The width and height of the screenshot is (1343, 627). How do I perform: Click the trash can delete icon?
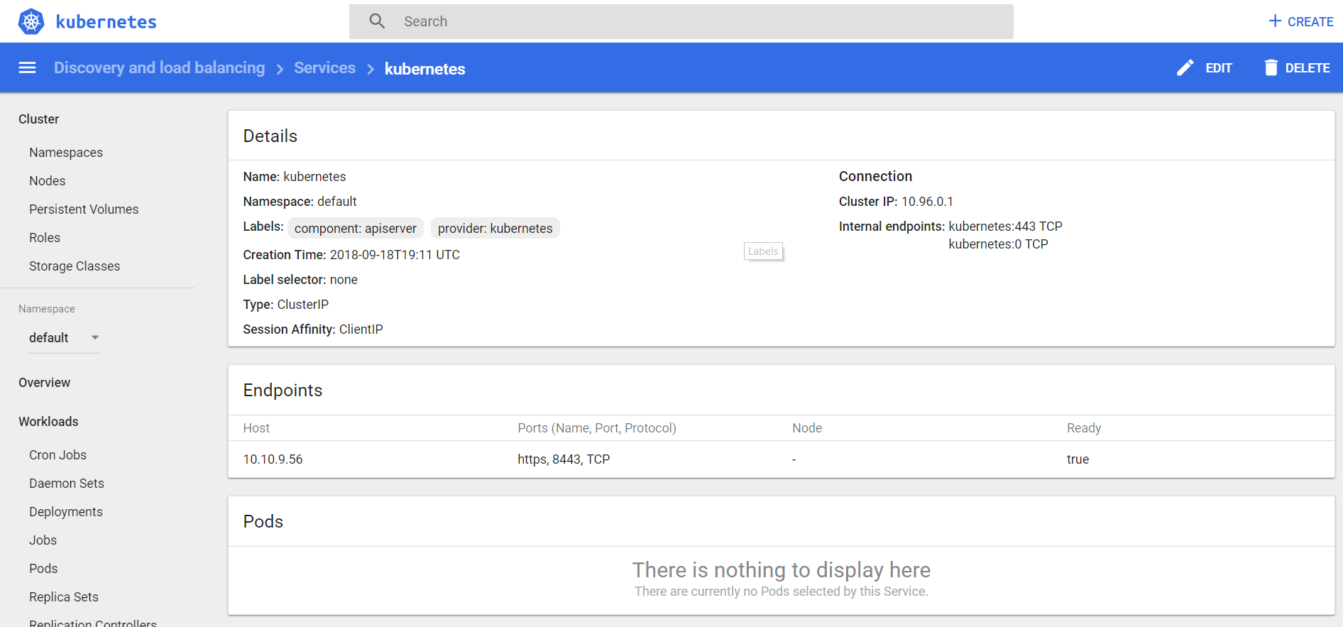tap(1271, 67)
